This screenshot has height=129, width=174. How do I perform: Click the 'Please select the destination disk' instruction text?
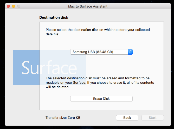point(98,32)
